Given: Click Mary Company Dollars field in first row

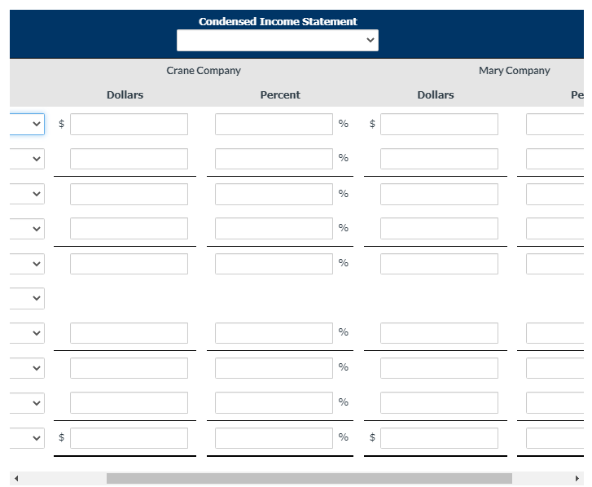Looking at the screenshot, I should [439, 124].
